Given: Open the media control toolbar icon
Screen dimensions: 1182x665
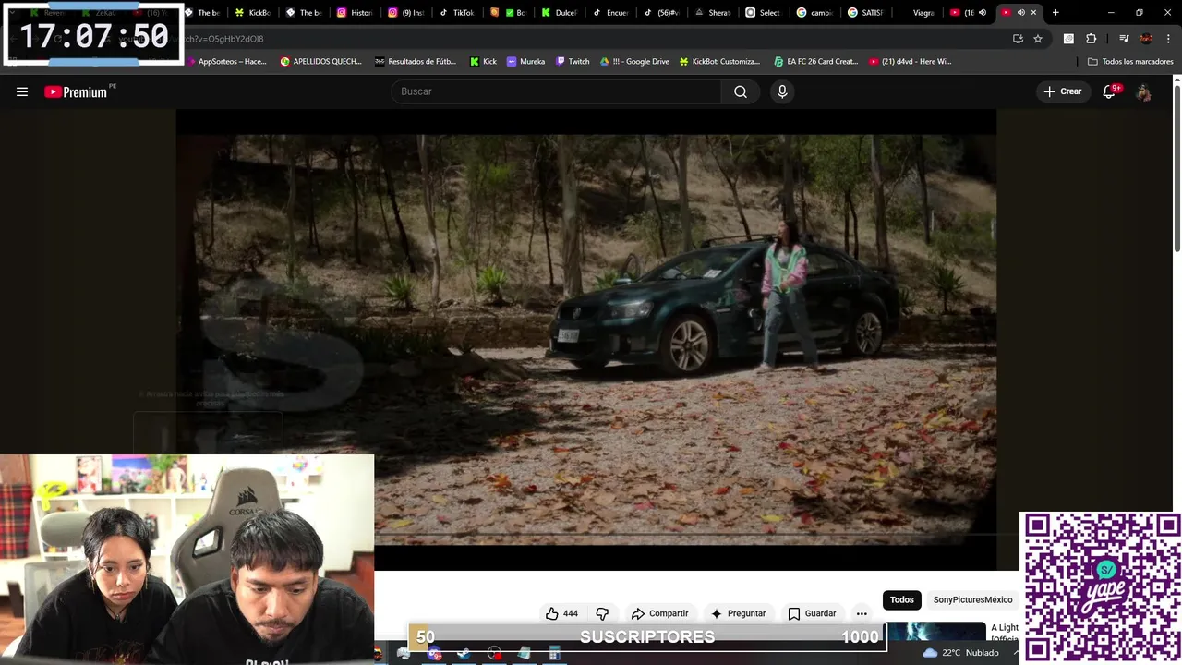Looking at the screenshot, I should coord(1123,39).
